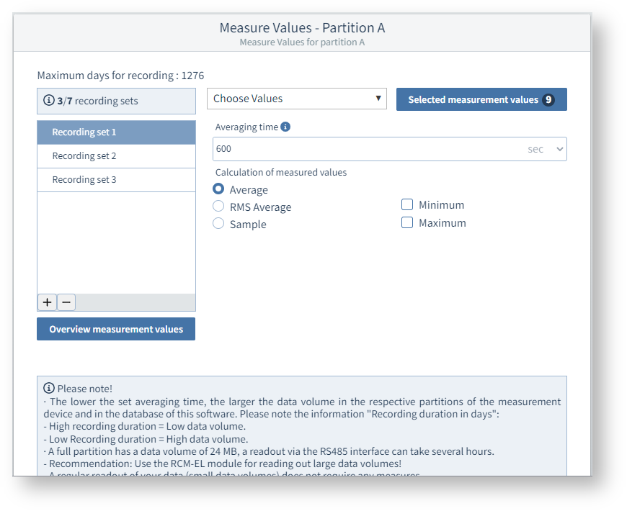Select RMS Average calculation option
627x511 pixels.
(x=218, y=207)
